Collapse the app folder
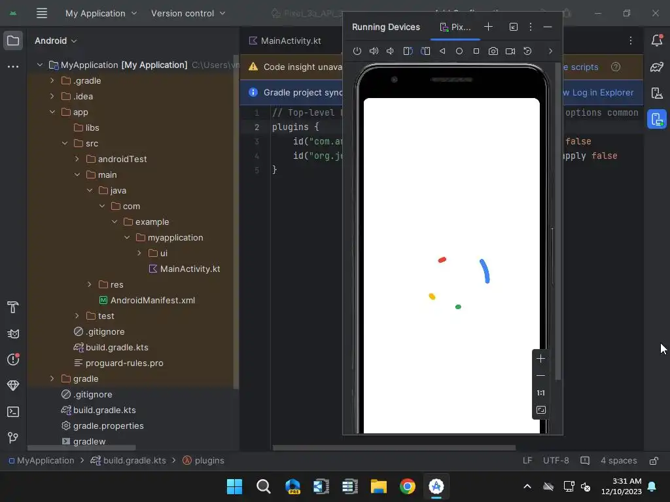The image size is (670, 502). tap(52, 112)
